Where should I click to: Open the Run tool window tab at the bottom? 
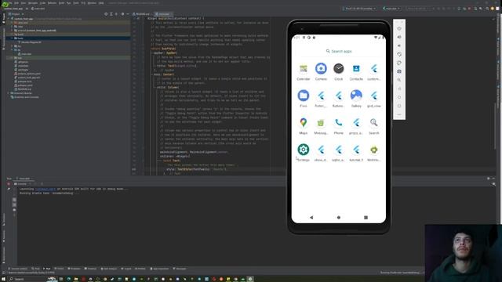(47, 269)
